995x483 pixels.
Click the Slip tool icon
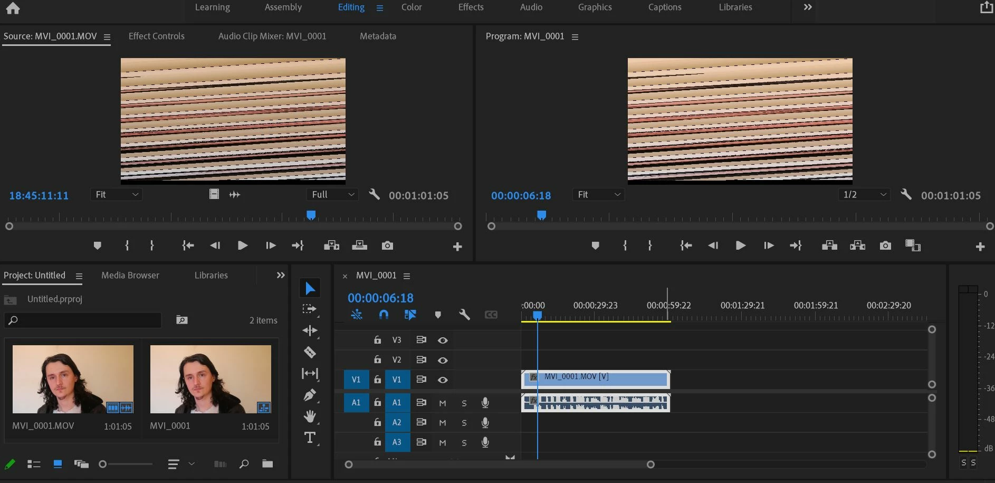[x=310, y=374]
